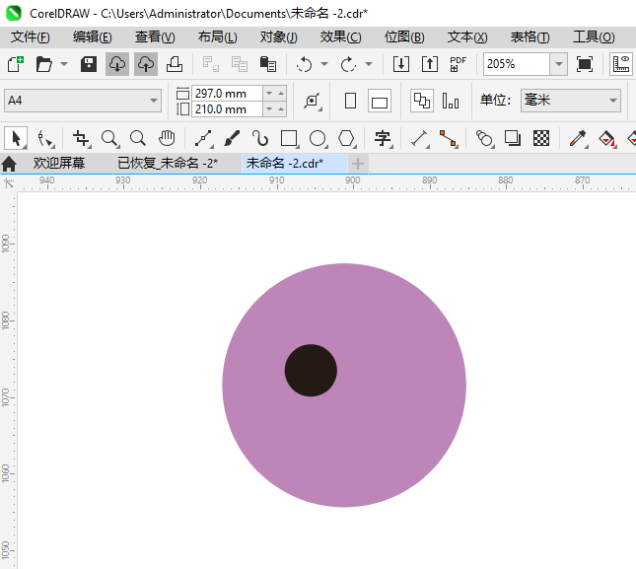The image size is (636, 569).
Task: Click the Copy icon in the toolbar
Action: pos(240,64)
